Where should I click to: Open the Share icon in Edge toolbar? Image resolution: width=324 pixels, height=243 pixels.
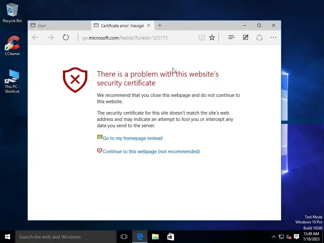(259, 37)
